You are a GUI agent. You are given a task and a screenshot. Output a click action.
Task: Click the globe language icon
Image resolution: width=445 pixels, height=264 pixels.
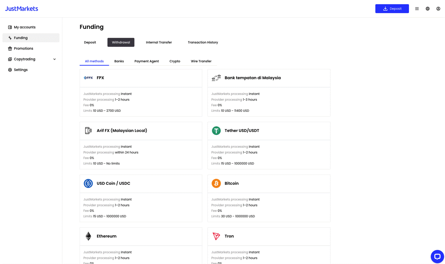(x=427, y=9)
